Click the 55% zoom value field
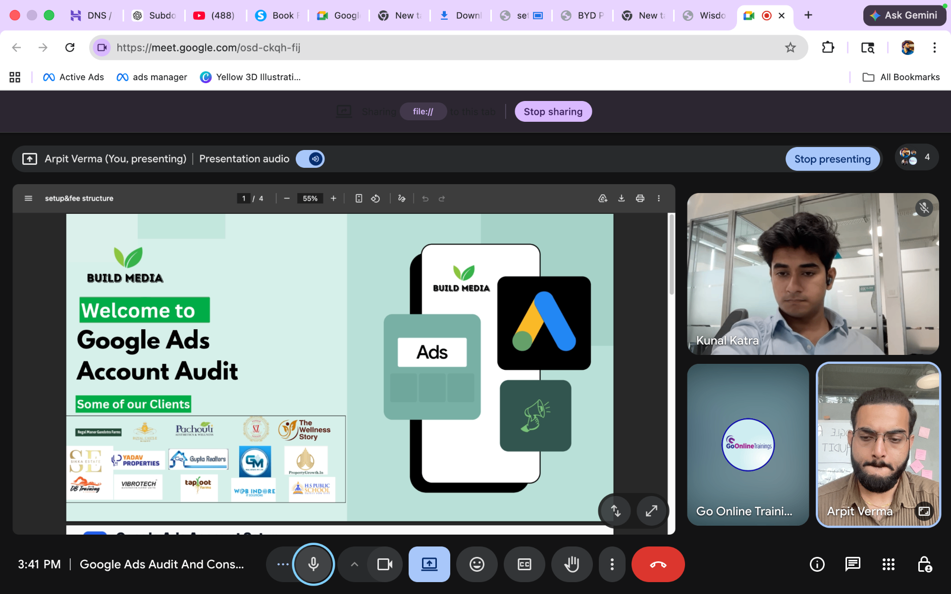The width and height of the screenshot is (951, 594). (x=310, y=198)
